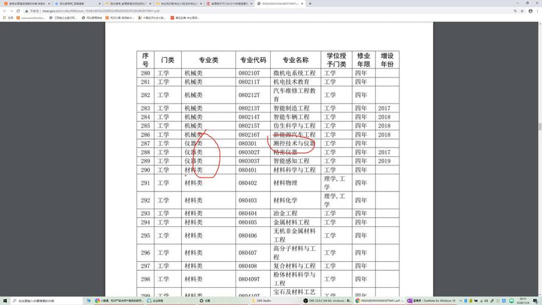This screenshot has width=542, height=305.
Task: Click 材料化学 in row 292
Action: (285, 200)
